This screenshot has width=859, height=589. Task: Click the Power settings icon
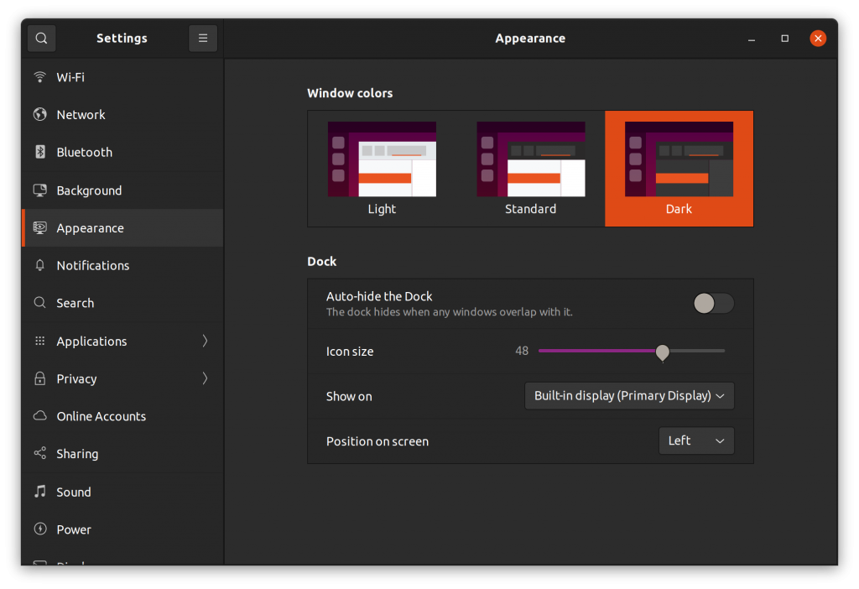[39, 529]
